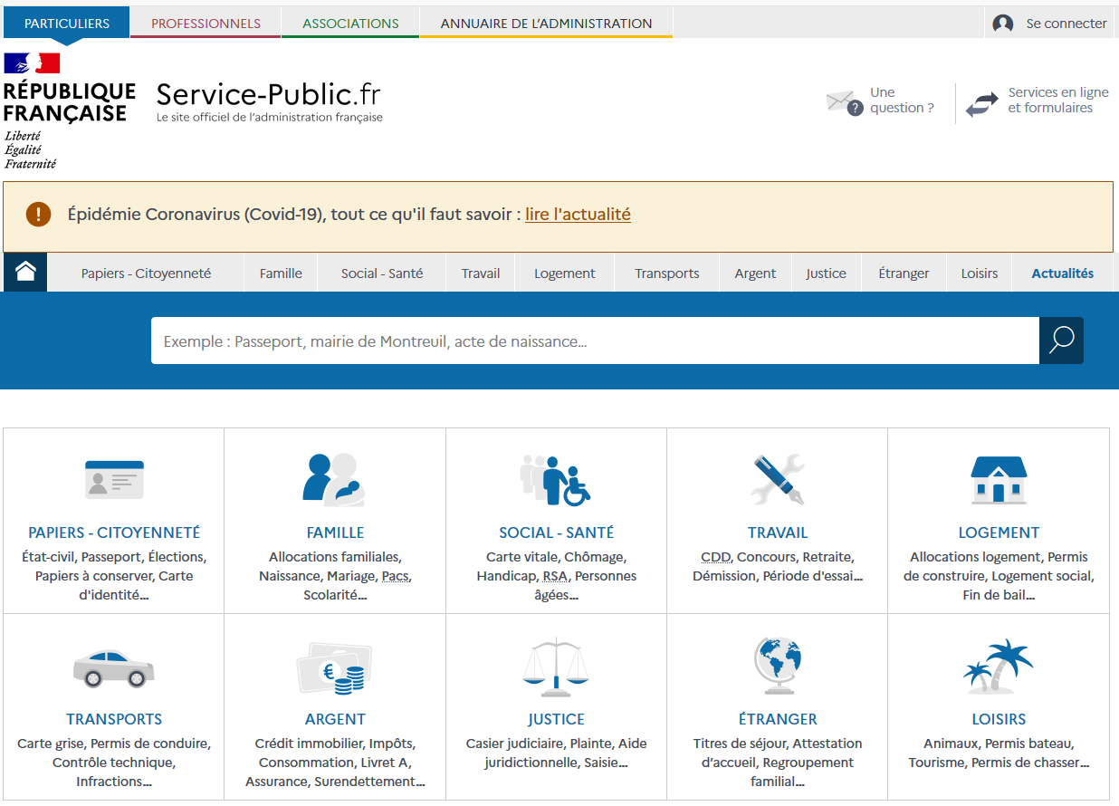
Task: Click the palm trees Loisirs icon
Action: pos(999,667)
